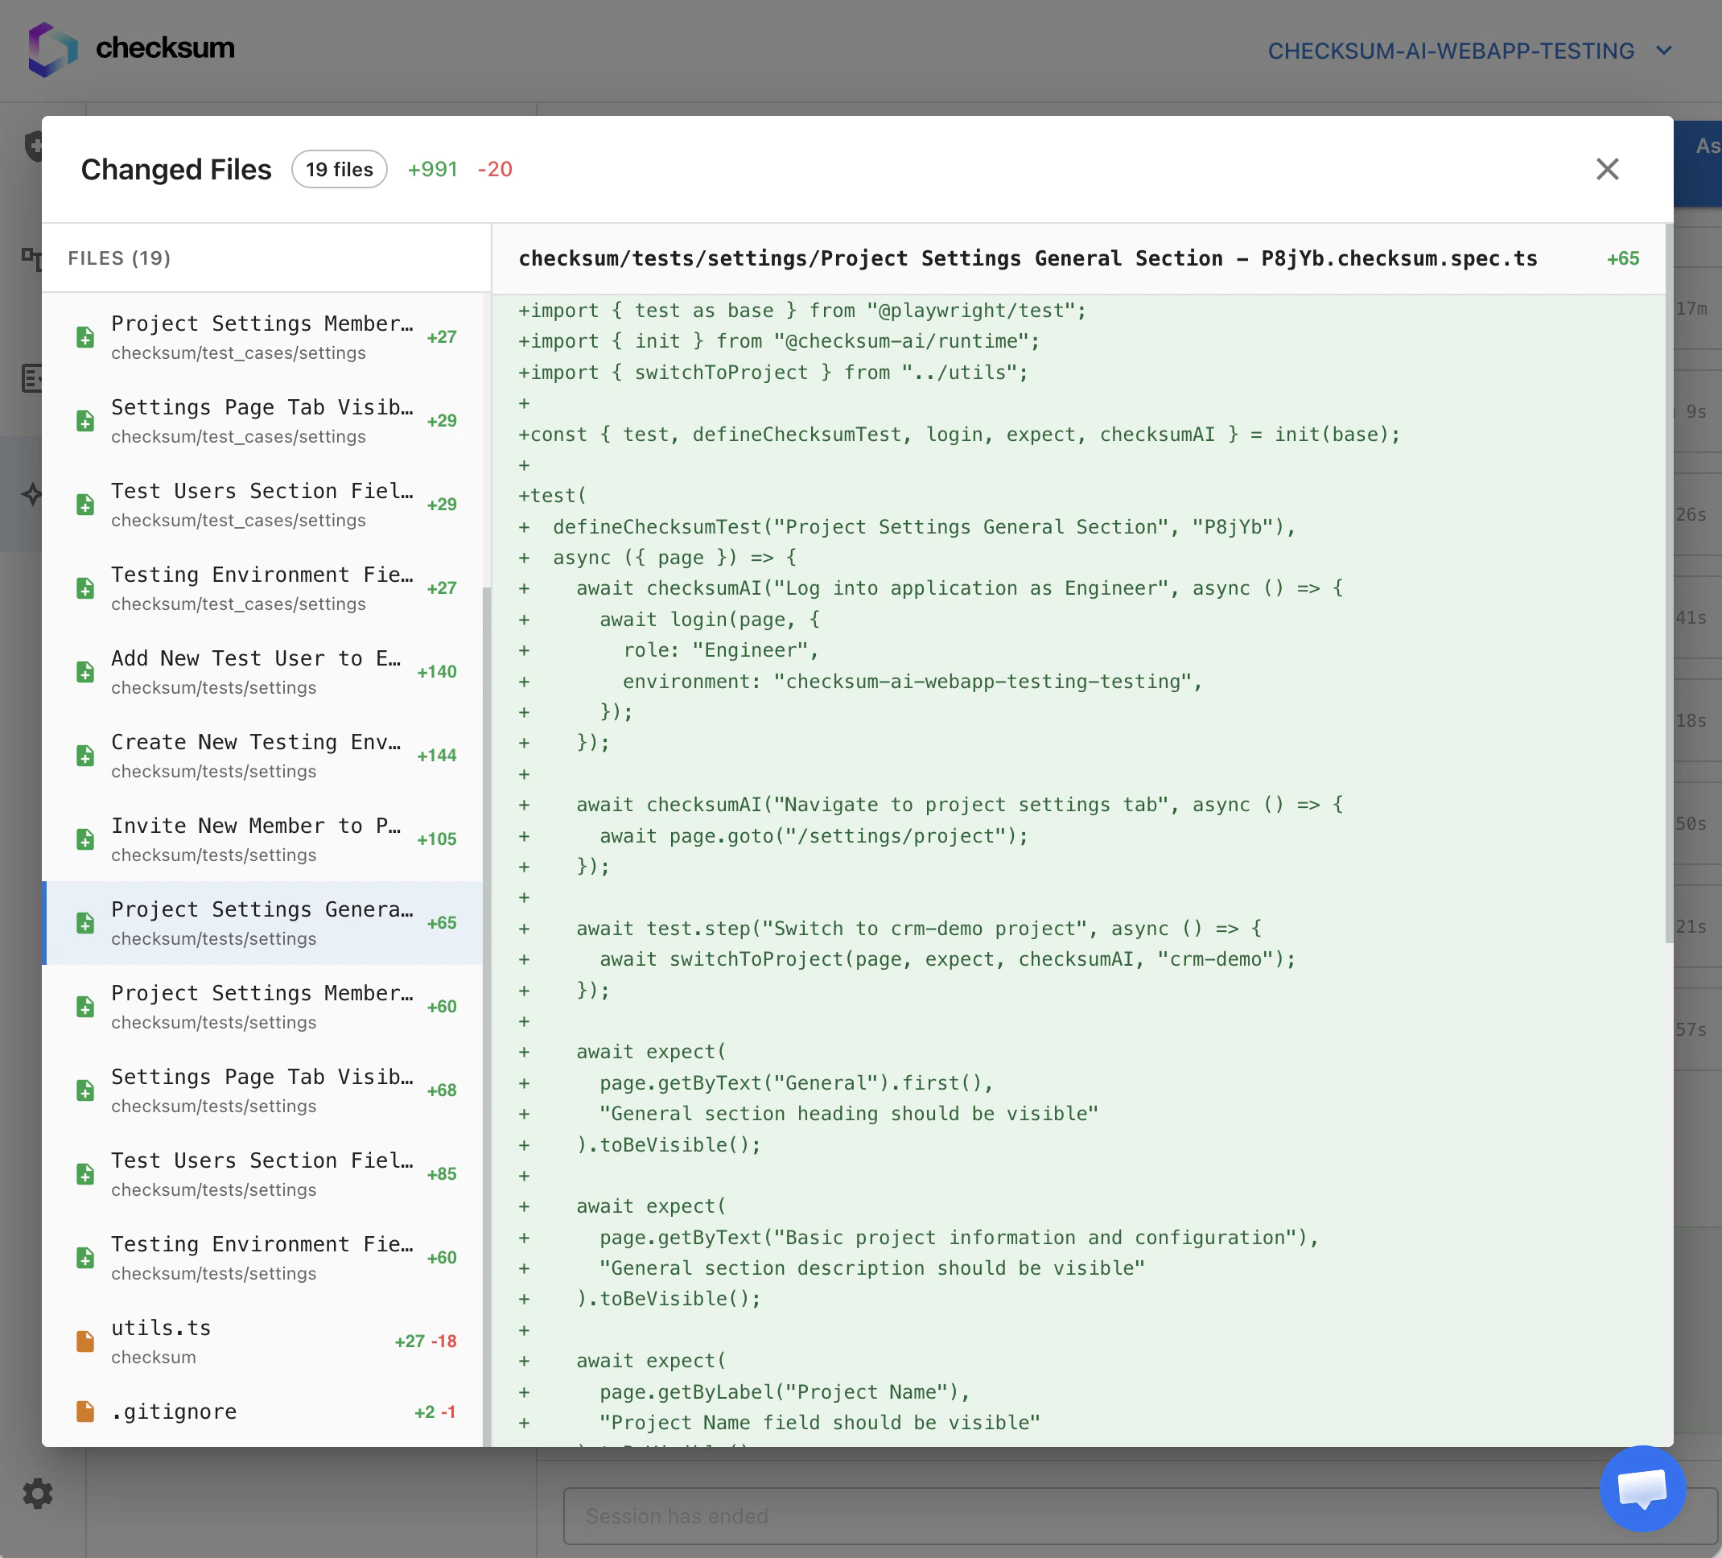
Task: Open the chat support bubble
Action: 1642,1489
